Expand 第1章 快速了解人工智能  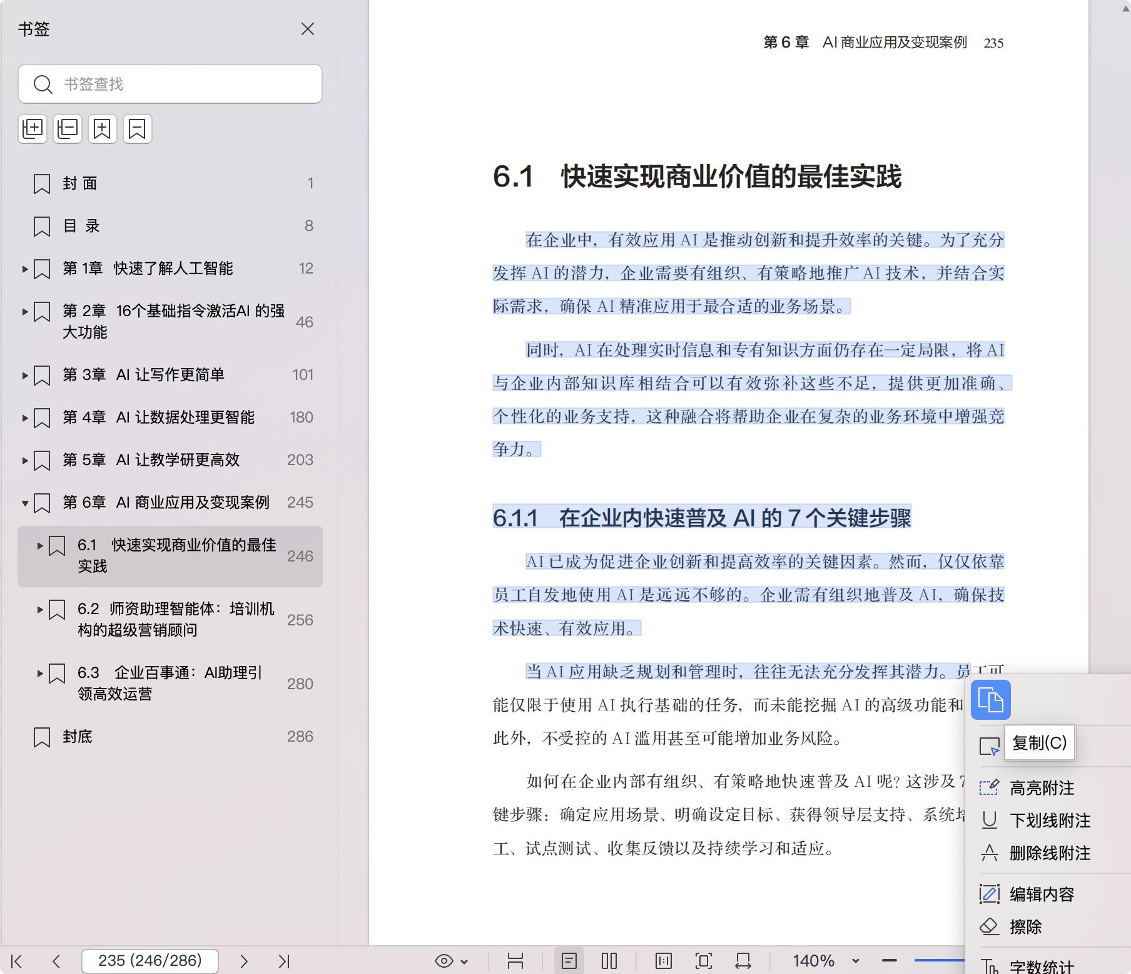pos(25,269)
